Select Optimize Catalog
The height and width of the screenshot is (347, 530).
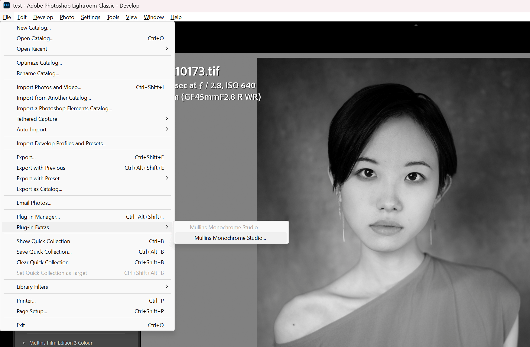[39, 63]
